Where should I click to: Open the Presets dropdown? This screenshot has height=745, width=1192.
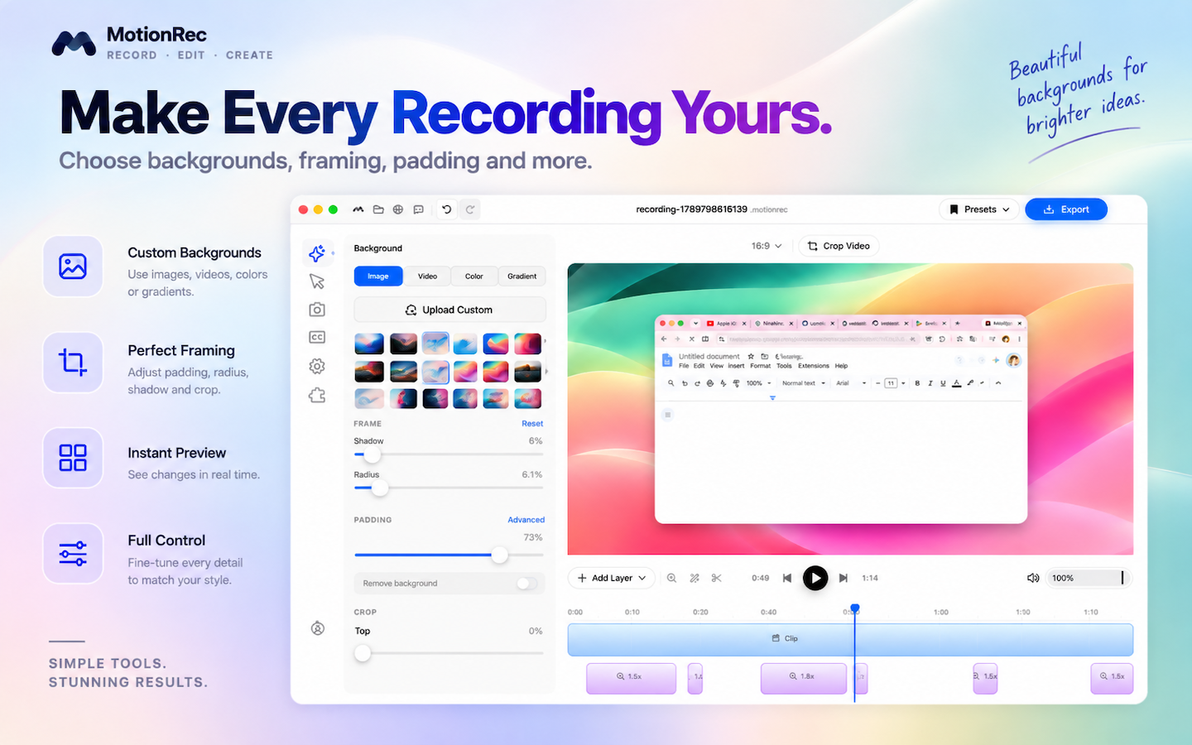[979, 209]
